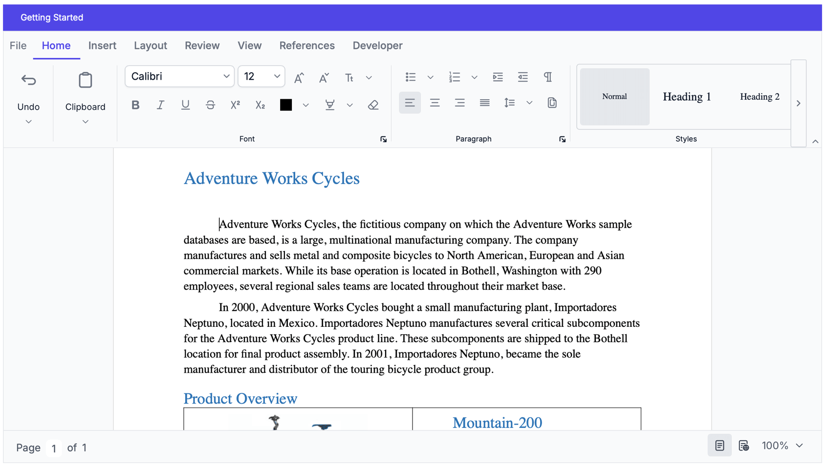827x468 pixels.
Task: Apply the Normal style
Action: coord(614,96)
